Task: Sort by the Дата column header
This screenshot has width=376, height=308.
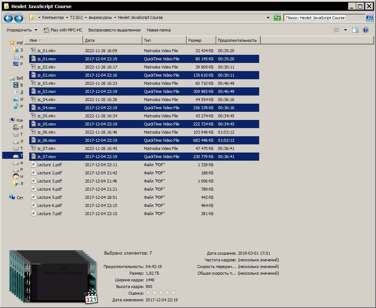Action: [112, 40]
